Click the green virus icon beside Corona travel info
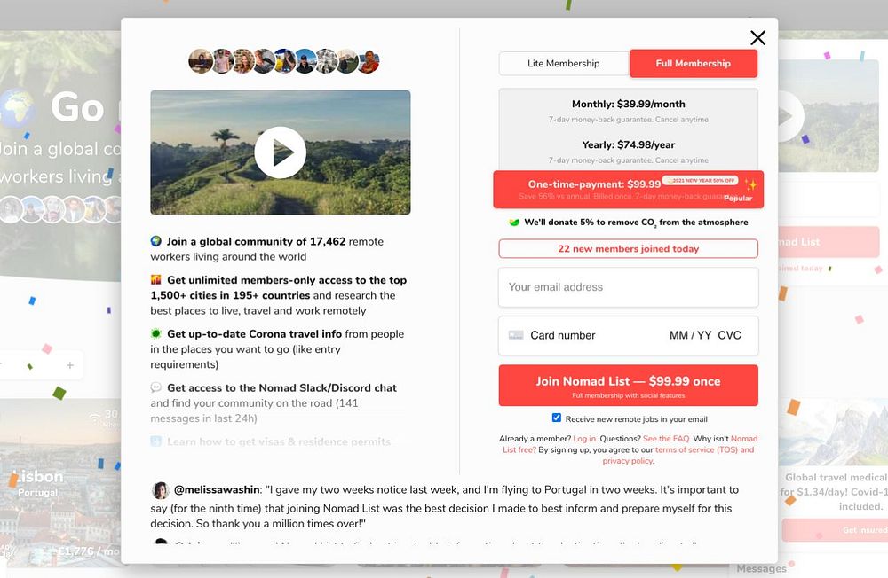Screen dimensions: 888x578 pos(155,333)
